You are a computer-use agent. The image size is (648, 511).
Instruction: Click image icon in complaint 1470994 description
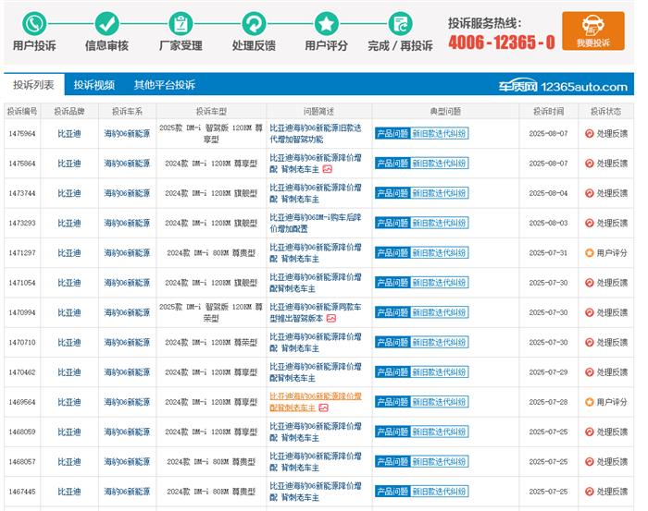[331, 319]
